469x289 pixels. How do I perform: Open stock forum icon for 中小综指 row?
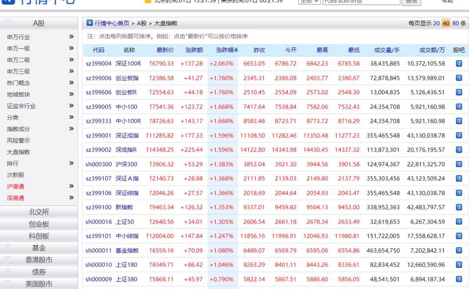459,236
